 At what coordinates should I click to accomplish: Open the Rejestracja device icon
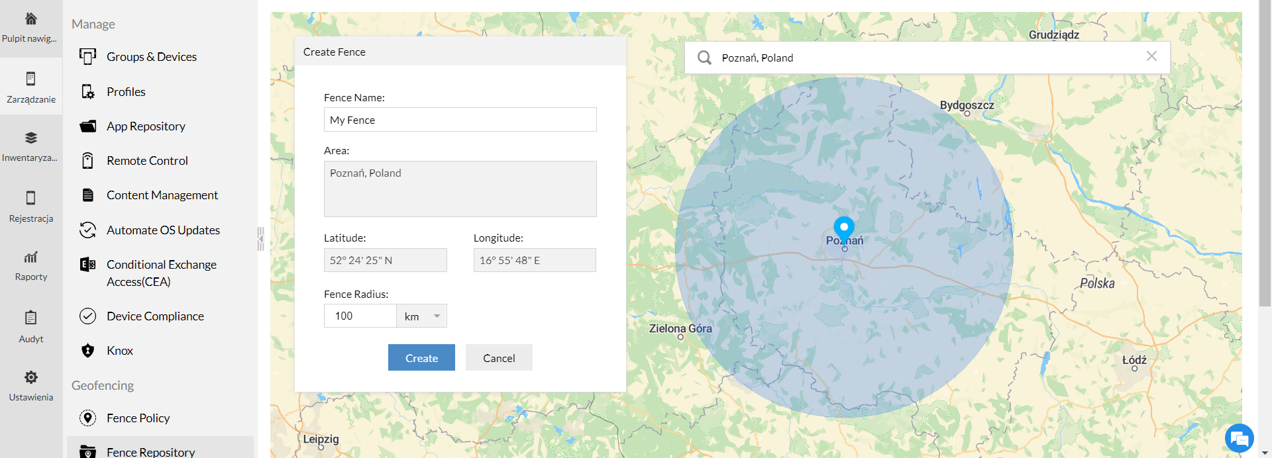coord(30,198)
